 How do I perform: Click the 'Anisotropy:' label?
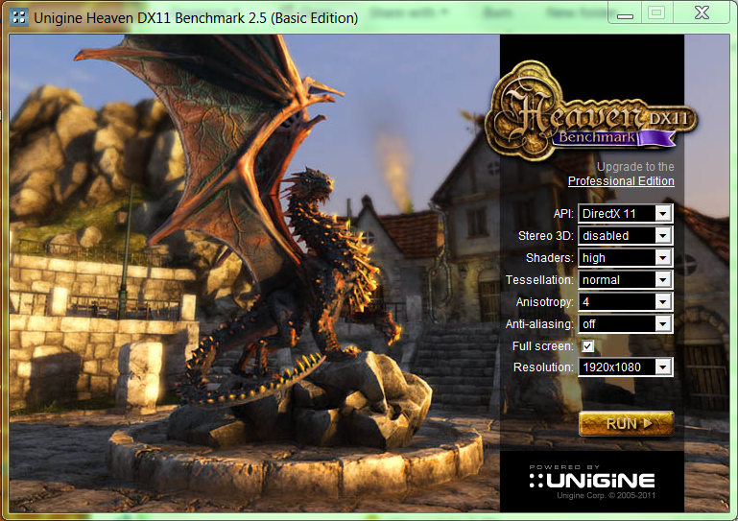click(544, 302)
